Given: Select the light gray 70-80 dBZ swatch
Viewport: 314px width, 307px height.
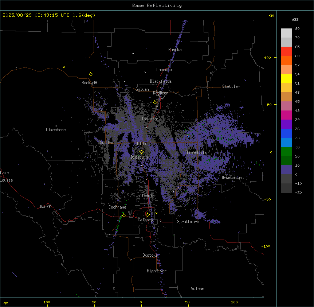Looking at the screenshot, I should click(x=286, y=33).
